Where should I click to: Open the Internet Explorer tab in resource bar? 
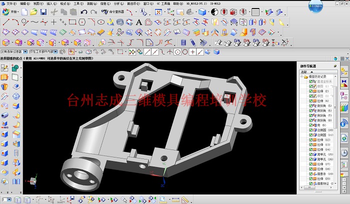[344, 138]
